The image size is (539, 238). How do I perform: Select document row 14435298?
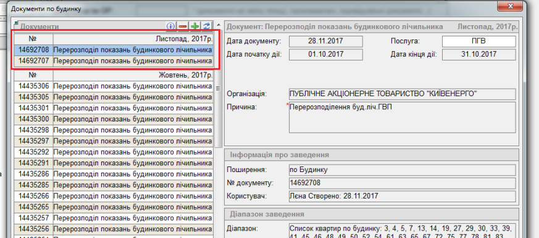pos(113,130)
